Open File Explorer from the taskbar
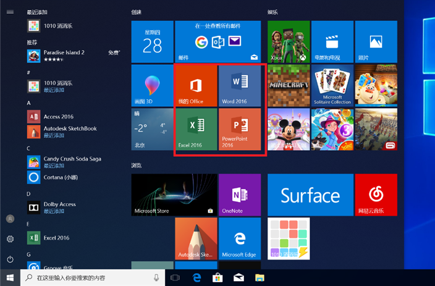This screenshot has width=435, height=286. tap(260, 278)
